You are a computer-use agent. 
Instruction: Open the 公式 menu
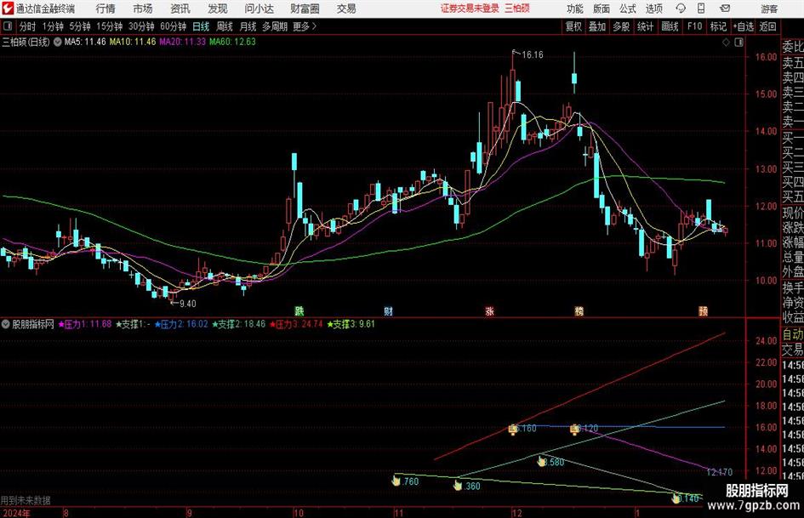(x=627, y=9)
